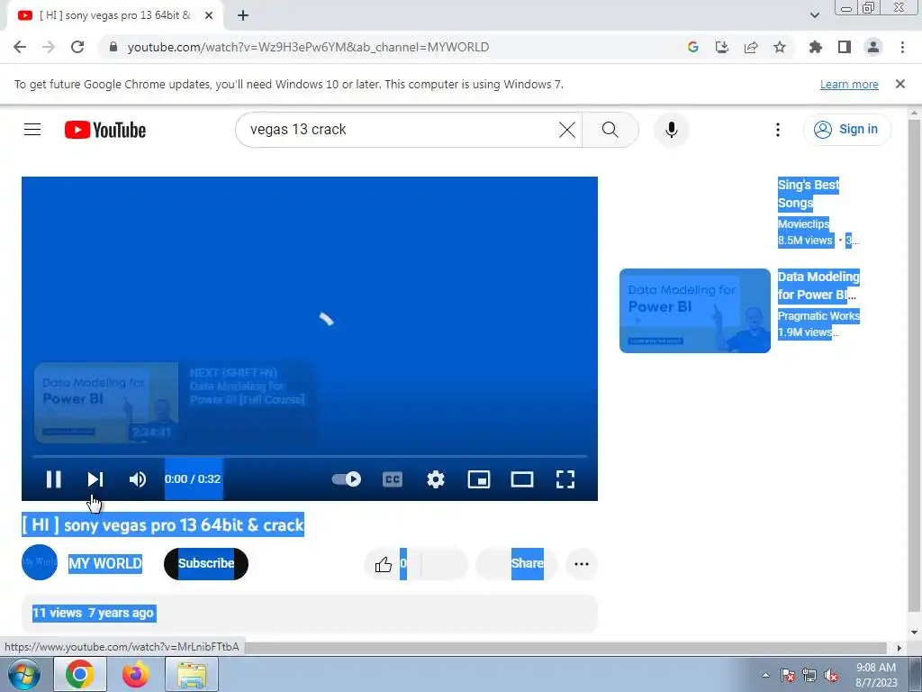This screenshot has width=922, height=692.
Task: Open Google icon in address bar
Action: point(692,47)
